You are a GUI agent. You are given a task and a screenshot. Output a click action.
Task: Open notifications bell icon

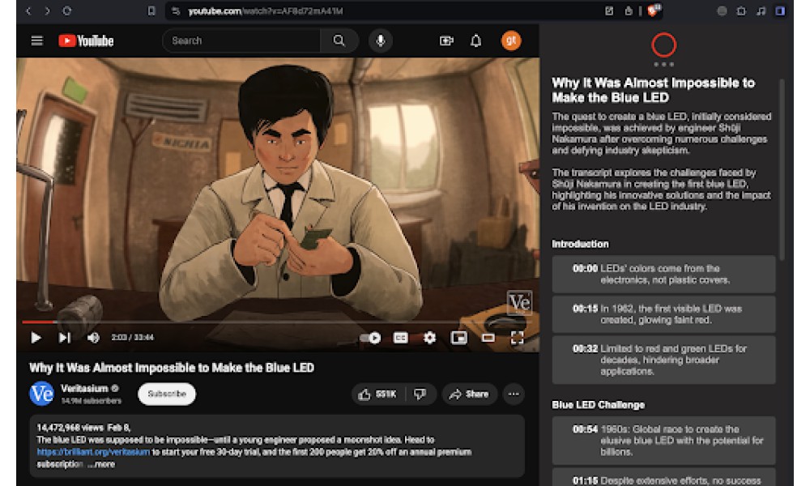tap(475, 40)
